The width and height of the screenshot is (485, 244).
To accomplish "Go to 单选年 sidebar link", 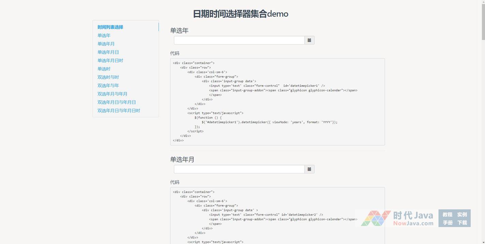I will 104,35.
